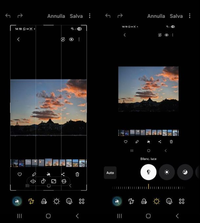
Task: Select exposure adjustment circle control
Action: click(x=185, y=172)
